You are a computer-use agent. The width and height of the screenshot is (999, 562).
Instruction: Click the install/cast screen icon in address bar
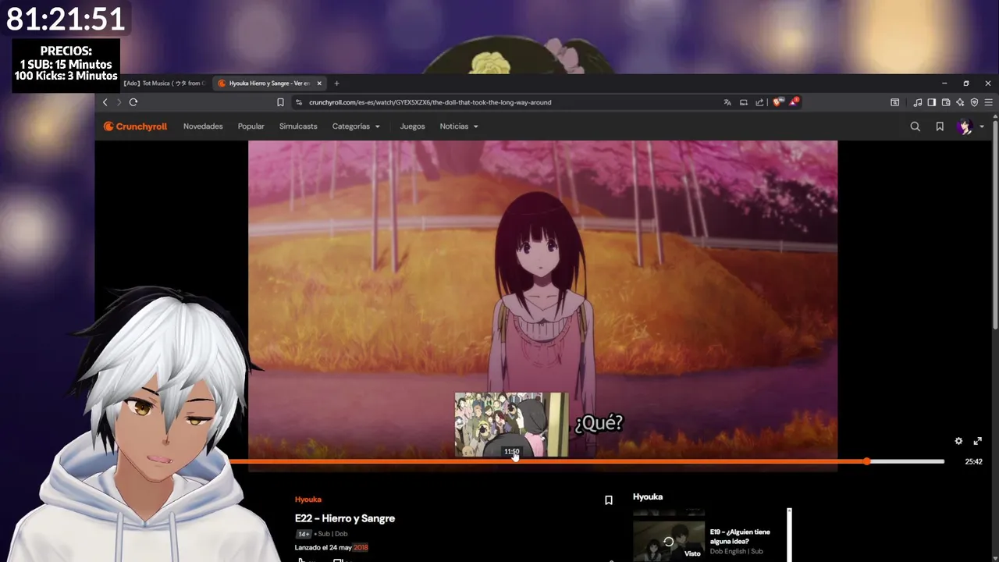pyautogui.click(x=744, y=102)
